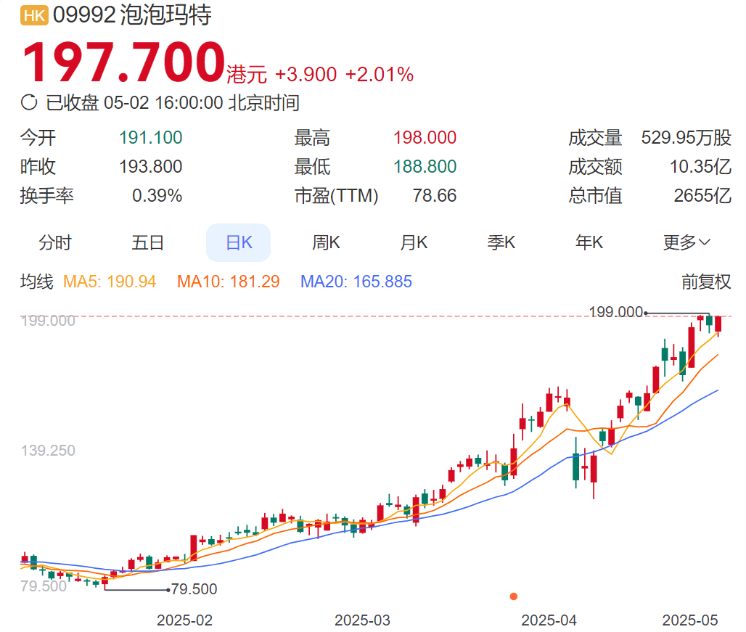This screenshot has width=746, height=632.
Task: Click the 前复权 adjustment option
Action: tap(706, 282)
